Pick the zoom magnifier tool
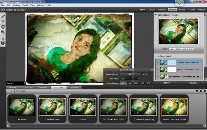207x130 pixels. 3,32
